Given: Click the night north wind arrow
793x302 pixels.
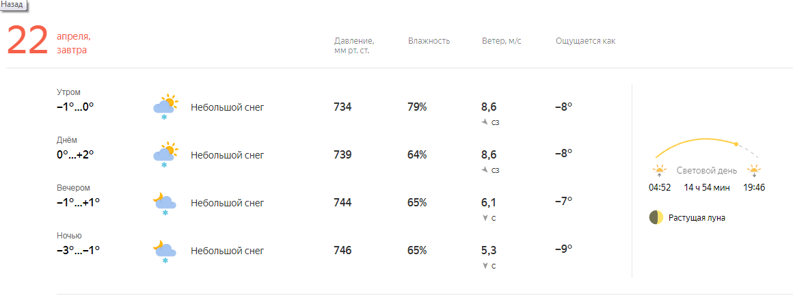Looking at the screenshot, I should tap(485, 266).
